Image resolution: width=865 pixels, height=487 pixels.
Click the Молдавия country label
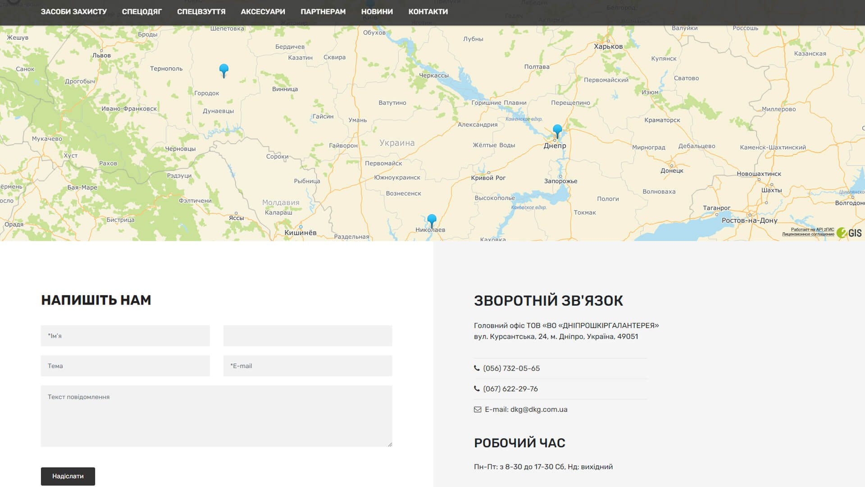(x=281, y=202)
